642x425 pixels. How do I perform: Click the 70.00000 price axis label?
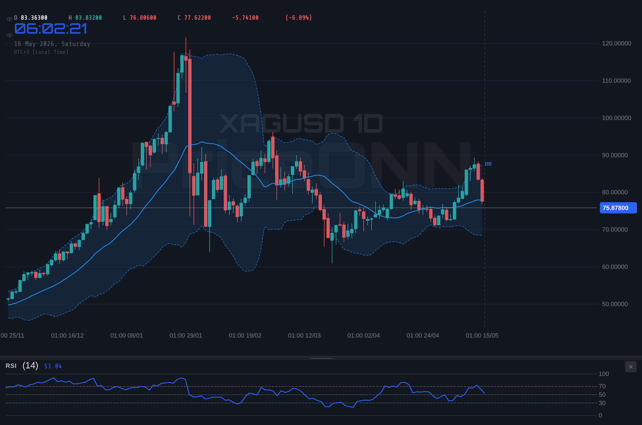615,230
